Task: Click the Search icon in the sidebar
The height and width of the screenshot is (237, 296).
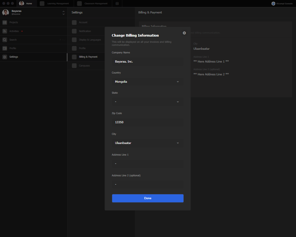Action: 5,40
